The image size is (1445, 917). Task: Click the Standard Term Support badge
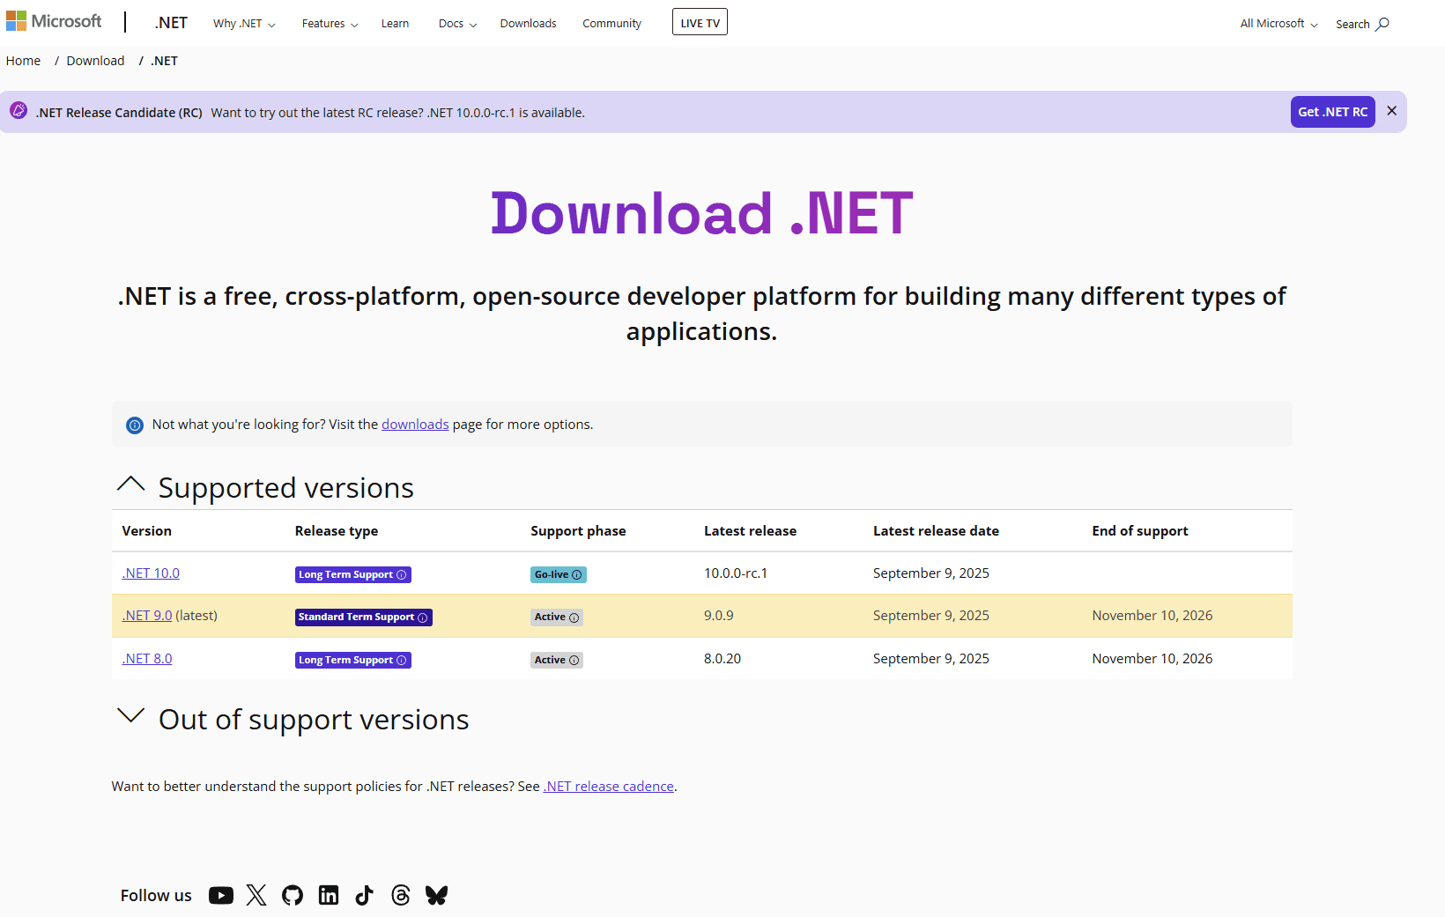coord(364,617)
